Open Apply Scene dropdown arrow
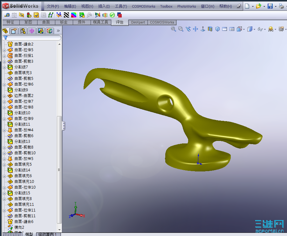287x236 pixels. tap(275, 30)
